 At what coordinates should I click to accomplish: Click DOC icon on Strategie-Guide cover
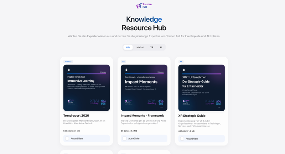point(218,102)
